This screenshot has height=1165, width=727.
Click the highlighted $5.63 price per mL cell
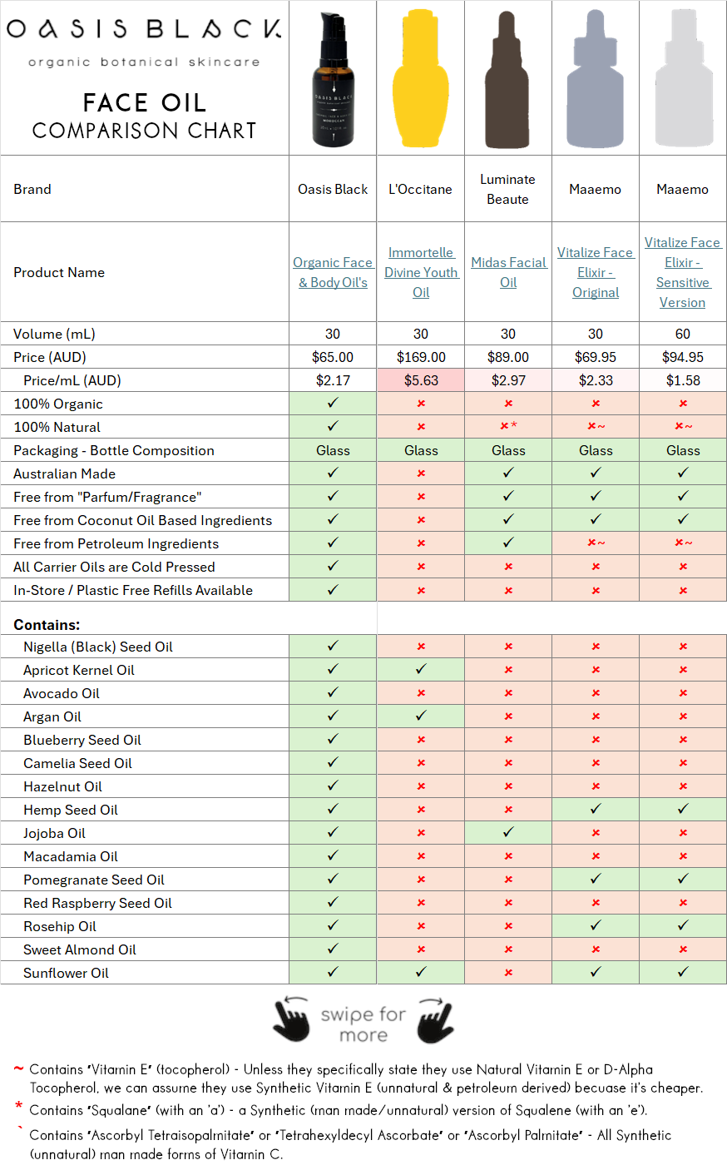click(x=420, y=379)
